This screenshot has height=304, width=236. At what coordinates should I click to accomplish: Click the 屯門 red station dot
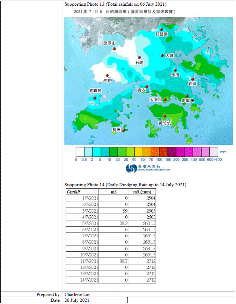(x=107, y=75)
